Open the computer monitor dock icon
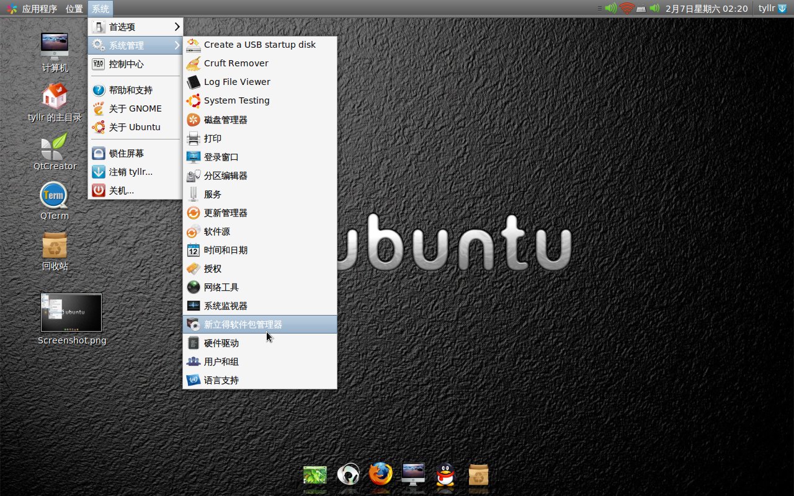Image resolution: width=794 pixels, height=496 pixels. (414, 474)
